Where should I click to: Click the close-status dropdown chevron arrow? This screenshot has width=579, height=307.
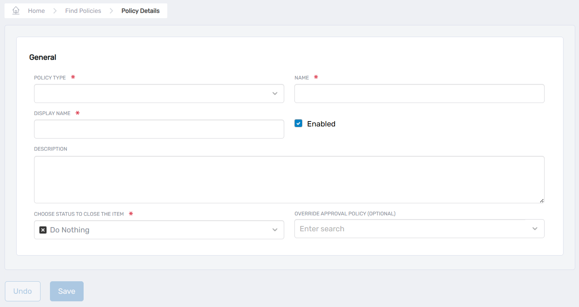point(275,230)
